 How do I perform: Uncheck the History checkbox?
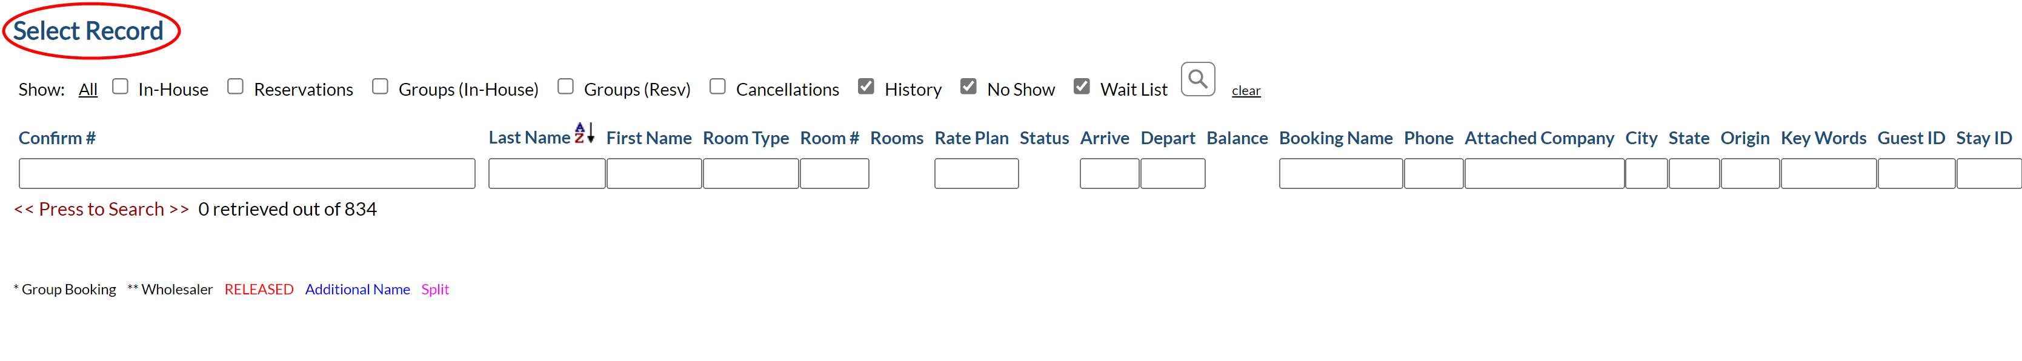(x=866, y=87)
